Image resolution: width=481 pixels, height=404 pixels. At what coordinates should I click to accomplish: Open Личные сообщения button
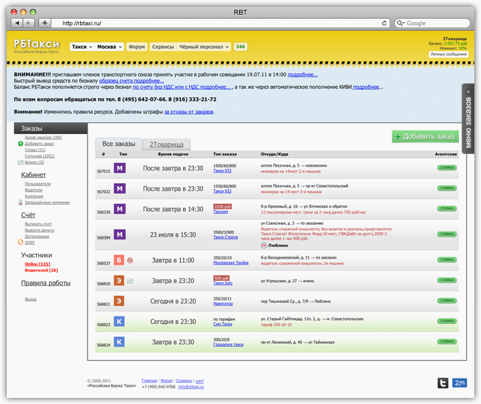point(448,54)
